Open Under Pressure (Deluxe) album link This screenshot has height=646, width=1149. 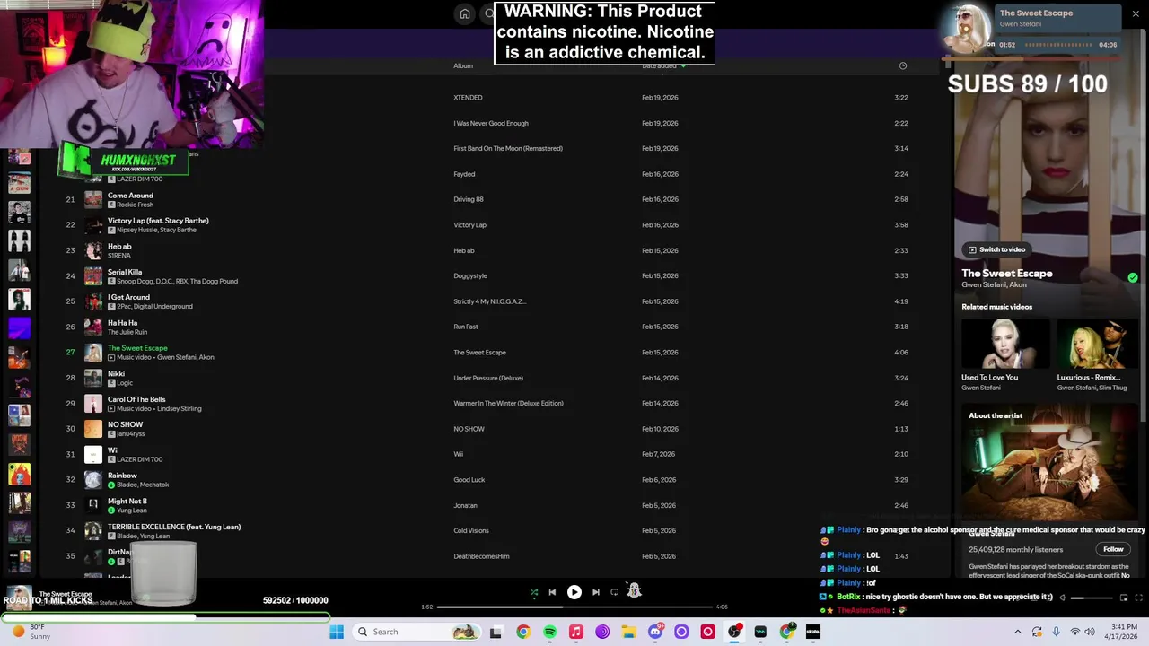point(488,378)
